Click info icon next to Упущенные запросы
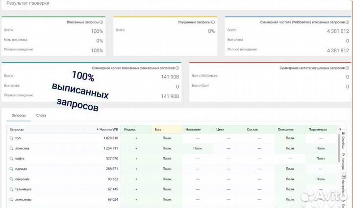The image size is (353, 208). [x=213, y=22]
